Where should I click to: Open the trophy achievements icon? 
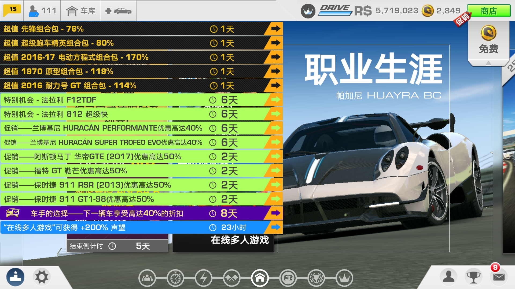click(473, 277)
